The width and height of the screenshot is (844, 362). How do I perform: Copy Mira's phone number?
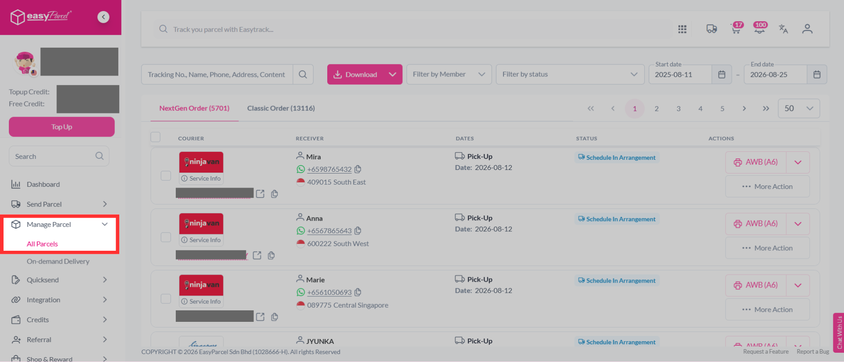click(x=358, y=169)
